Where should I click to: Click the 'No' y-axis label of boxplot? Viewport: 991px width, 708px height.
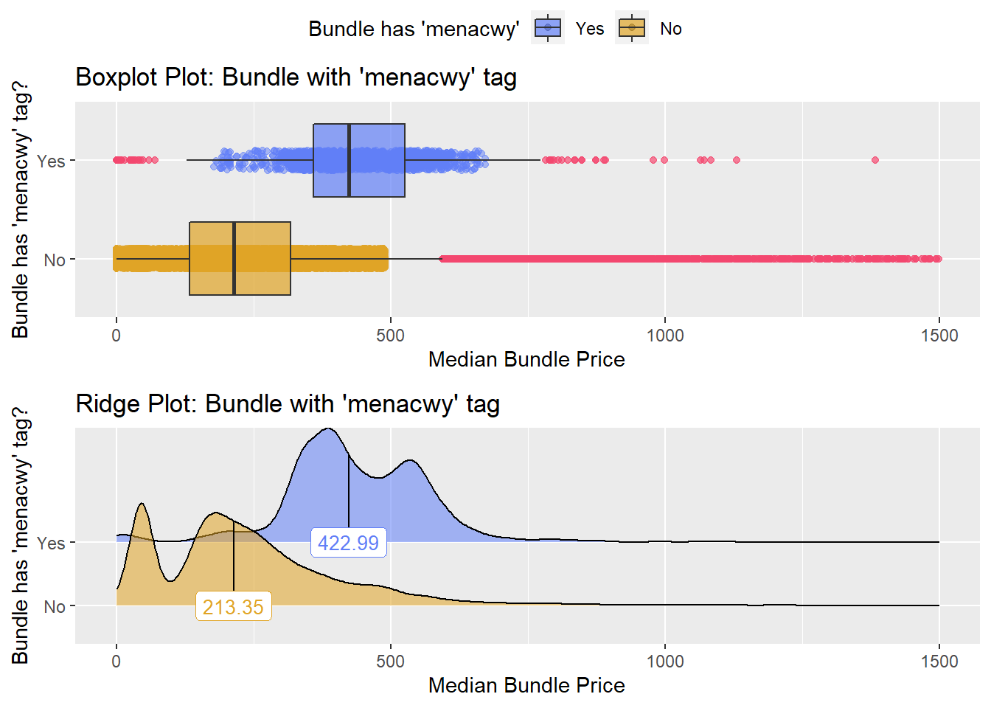[x=55, y=260]
